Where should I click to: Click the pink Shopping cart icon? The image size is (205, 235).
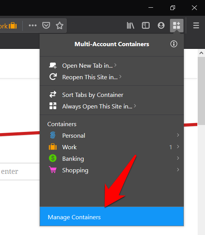tap(53, 170)
